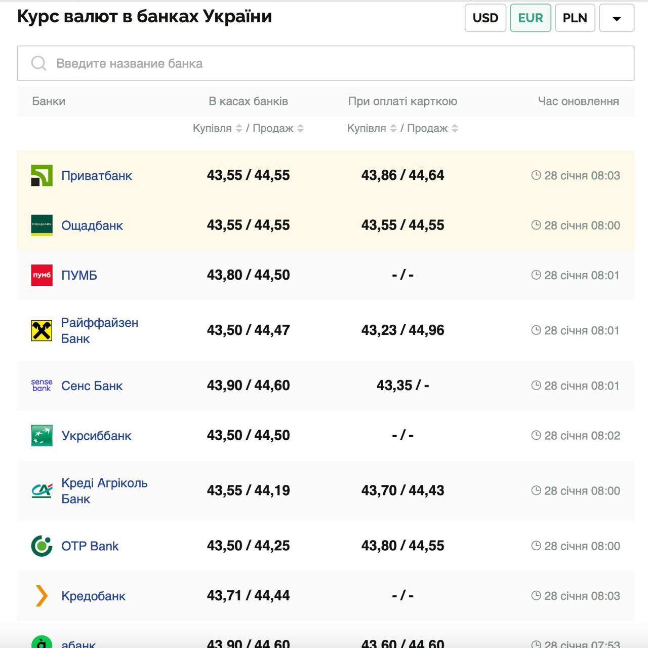Sort cash desk rates by Продаж
Image resolution: width=648 pixels, height=648 pixels.
(300, 129)
